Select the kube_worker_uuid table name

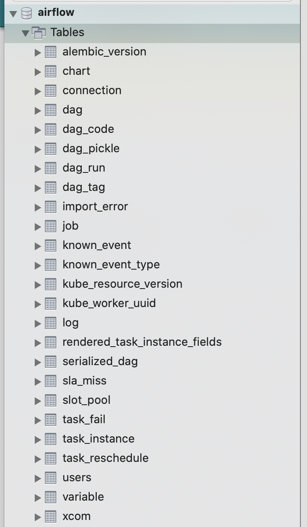109,304
